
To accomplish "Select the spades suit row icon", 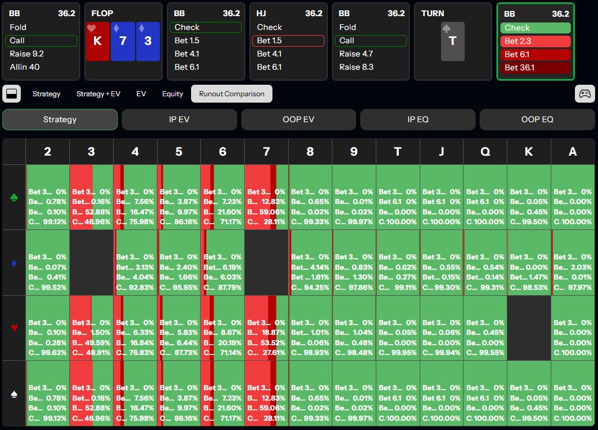I will click(x=14, y=394).
